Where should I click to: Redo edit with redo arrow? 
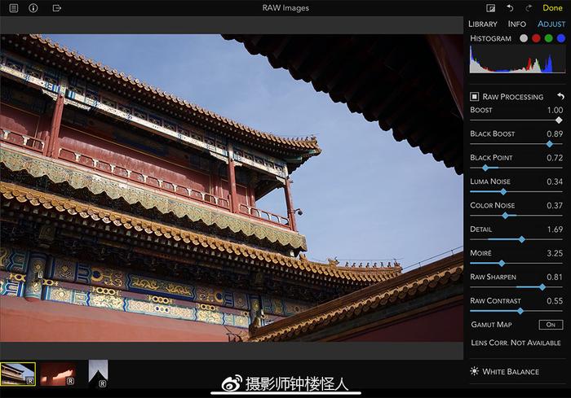[529, 7]
